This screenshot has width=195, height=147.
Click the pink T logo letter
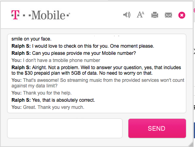point(15,15)
